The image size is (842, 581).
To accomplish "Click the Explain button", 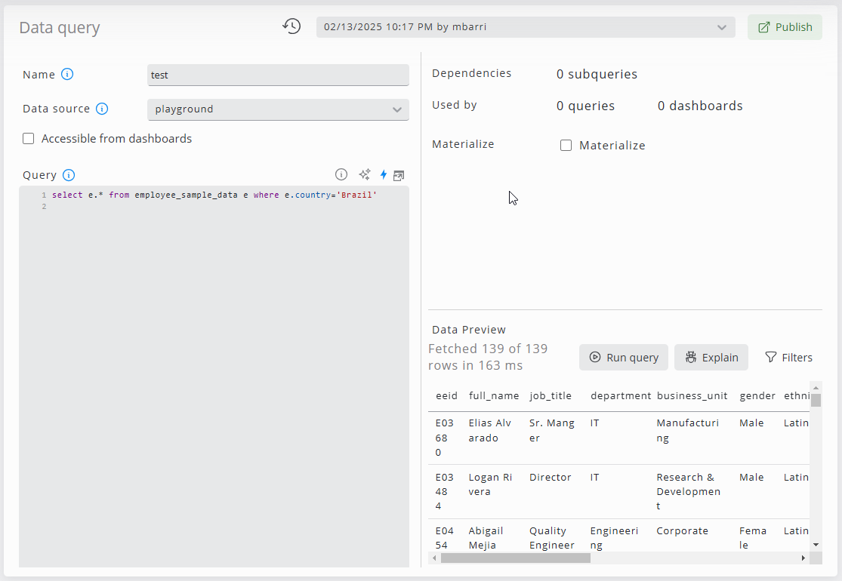I will pos(711,358).
